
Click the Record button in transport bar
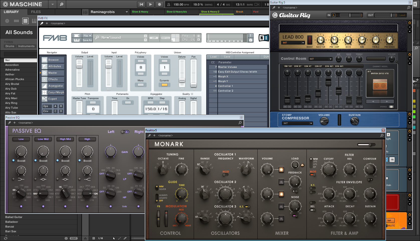click(x=159, y=4)
